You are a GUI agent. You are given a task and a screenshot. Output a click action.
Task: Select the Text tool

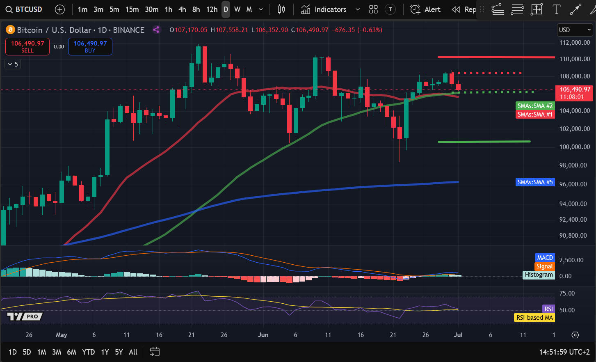(556, 9)
